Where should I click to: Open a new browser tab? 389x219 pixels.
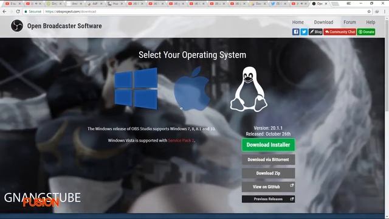[x=335, y=4]
